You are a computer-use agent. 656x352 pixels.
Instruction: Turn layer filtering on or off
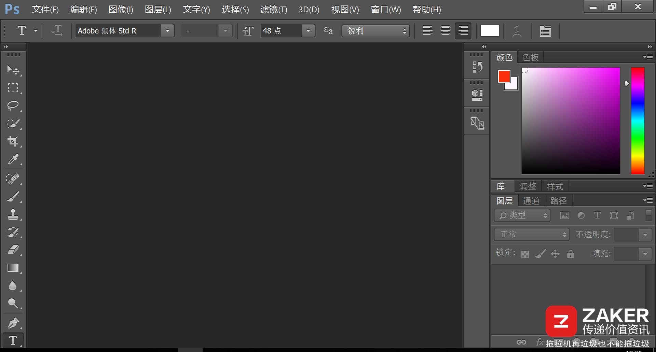click(x=648, y=215)
